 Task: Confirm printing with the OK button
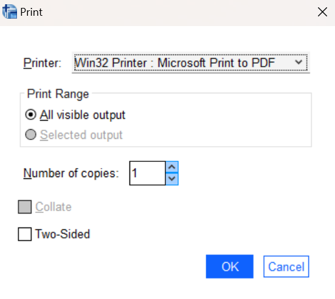pos(230,266)
